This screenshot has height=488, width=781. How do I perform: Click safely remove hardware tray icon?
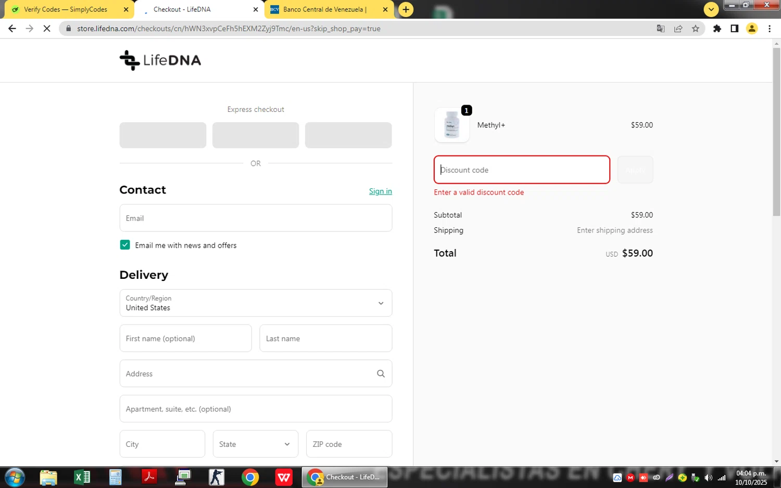(695, 478)
